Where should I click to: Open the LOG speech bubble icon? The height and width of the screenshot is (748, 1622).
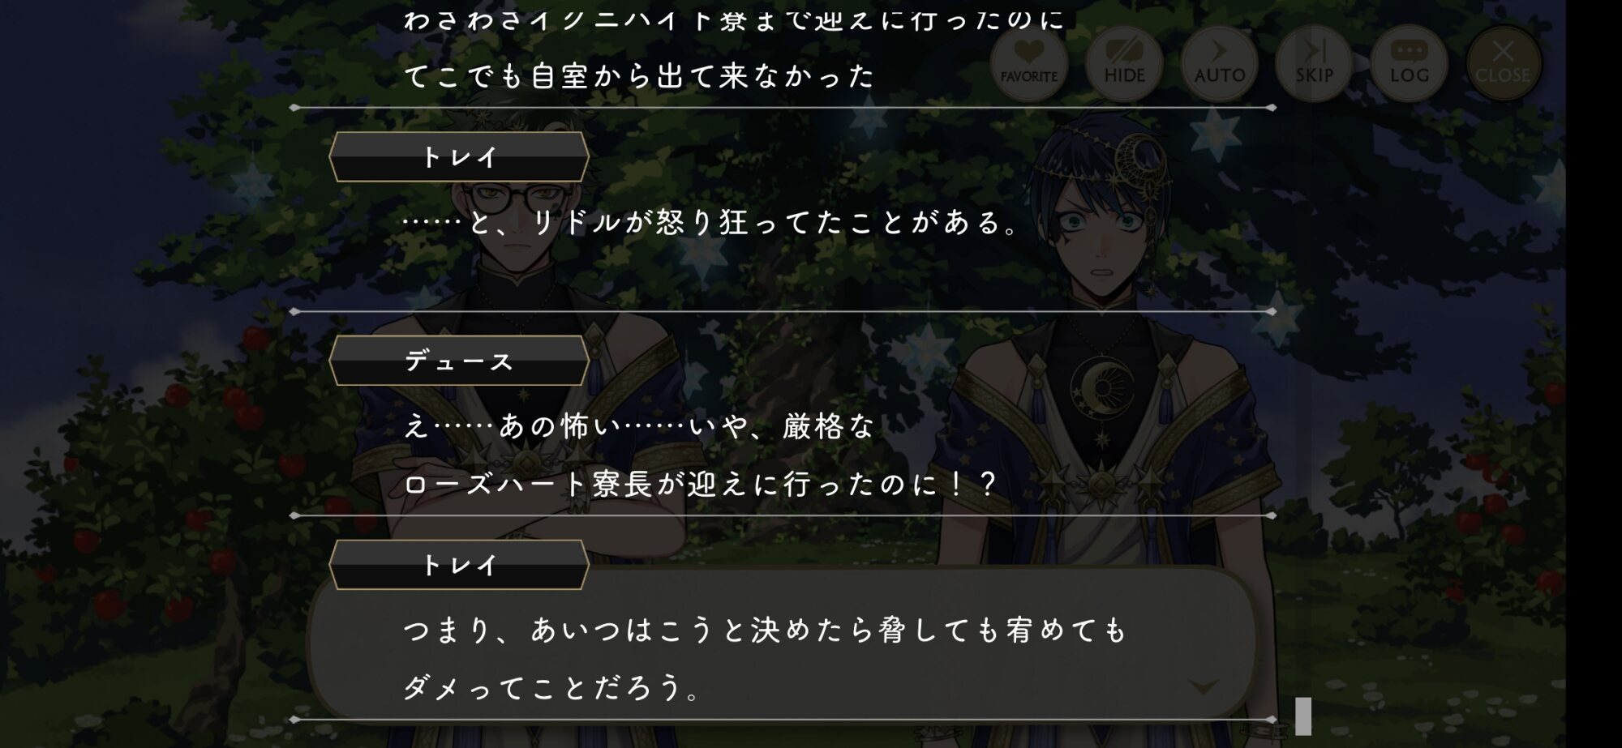(x=1410, y=62)
